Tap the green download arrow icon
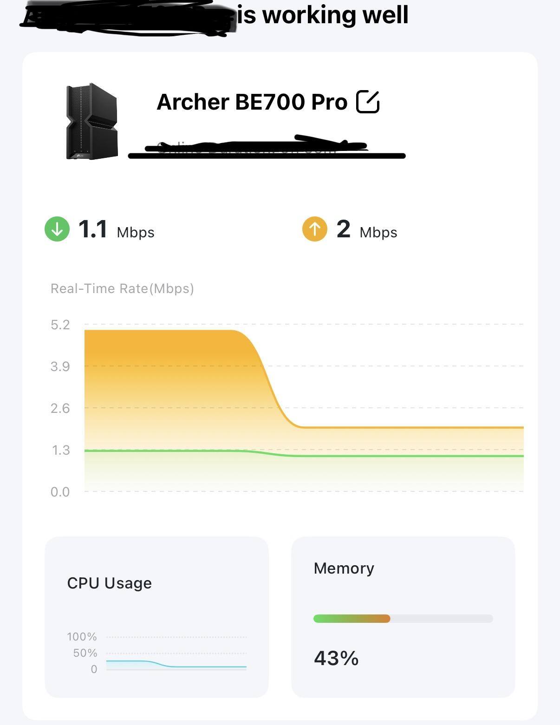The image size is (560, 725). [x=57, y=229]
